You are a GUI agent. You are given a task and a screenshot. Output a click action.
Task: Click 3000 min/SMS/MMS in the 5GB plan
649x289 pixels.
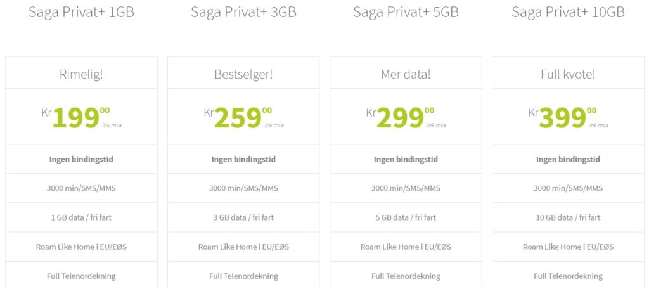[x=406, y=188]
